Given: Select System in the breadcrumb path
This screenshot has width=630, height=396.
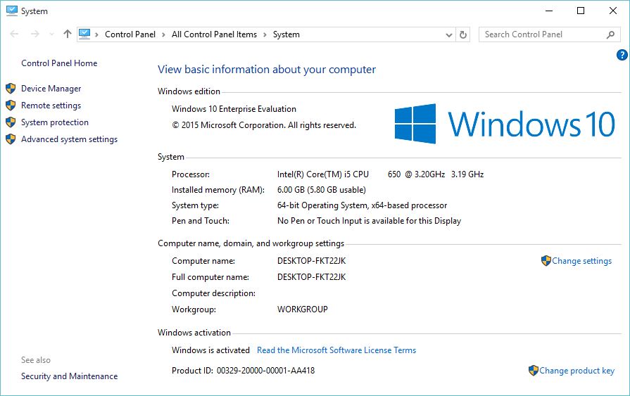Looking at the screenshot, I should (286, 34).
